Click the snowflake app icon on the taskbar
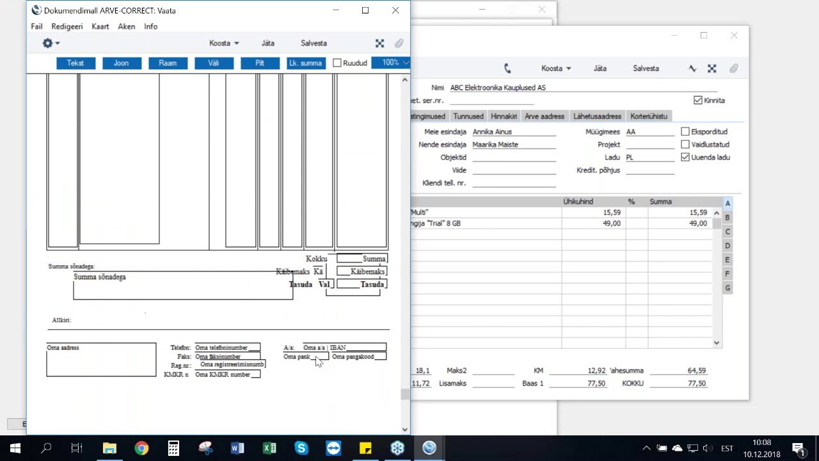 pos(397,448)
